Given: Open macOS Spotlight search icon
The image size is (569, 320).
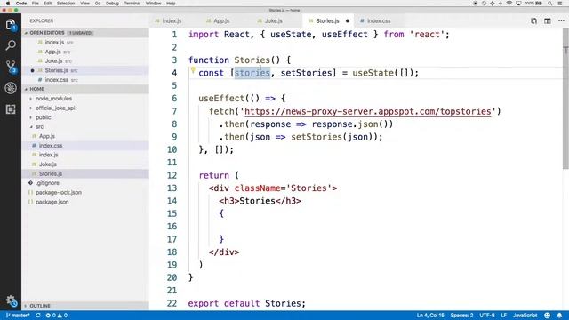Looking at the screenshot, I should point(550,4).
